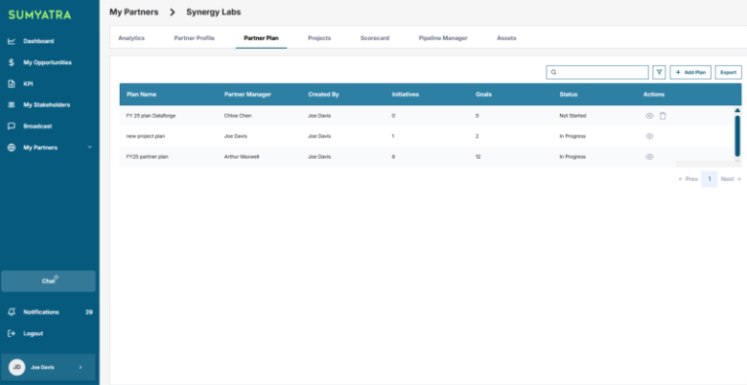Image resolution: width=747 pixels, height=385 pixels.
Task: Open the filter funnel icon
Action: click(x=659, y=72)
